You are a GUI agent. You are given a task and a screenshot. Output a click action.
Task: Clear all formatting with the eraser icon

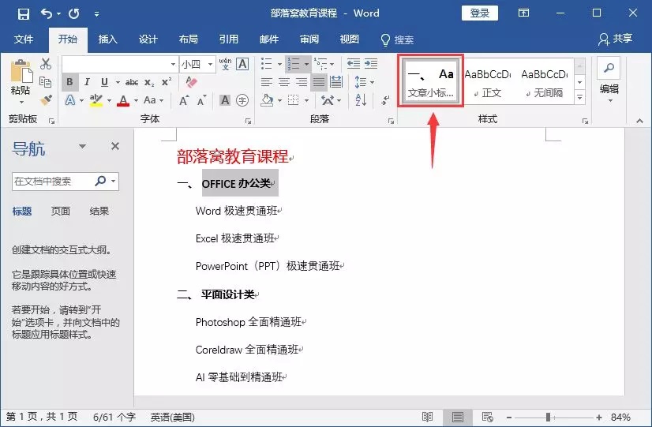(191, 82)
